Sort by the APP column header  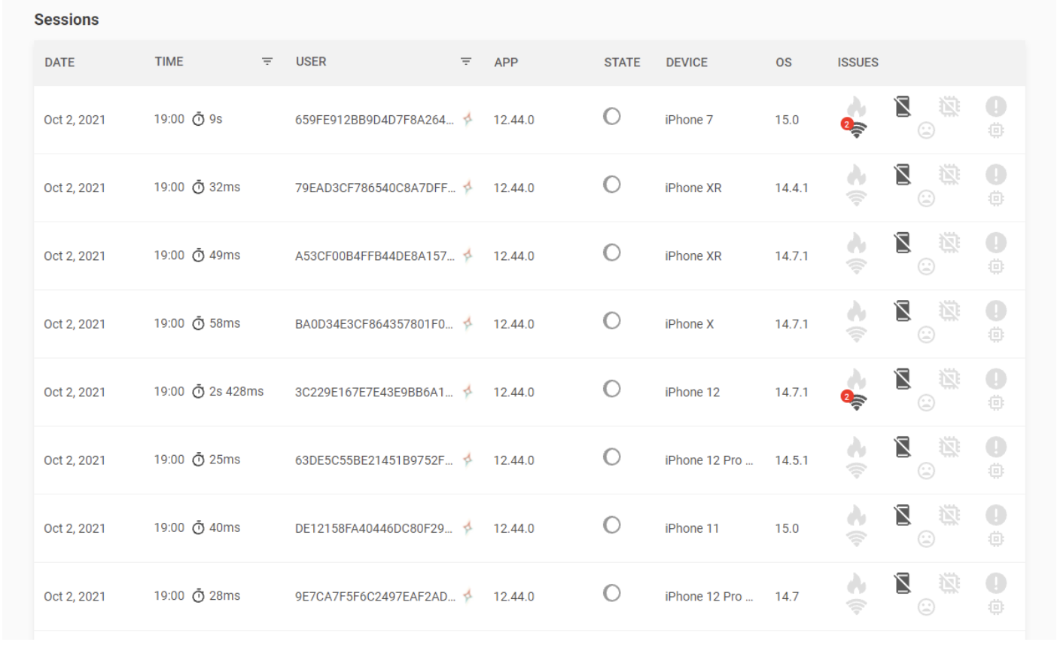[506, 63]
